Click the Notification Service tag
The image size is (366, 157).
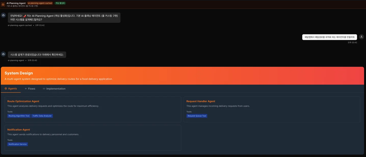18,144
